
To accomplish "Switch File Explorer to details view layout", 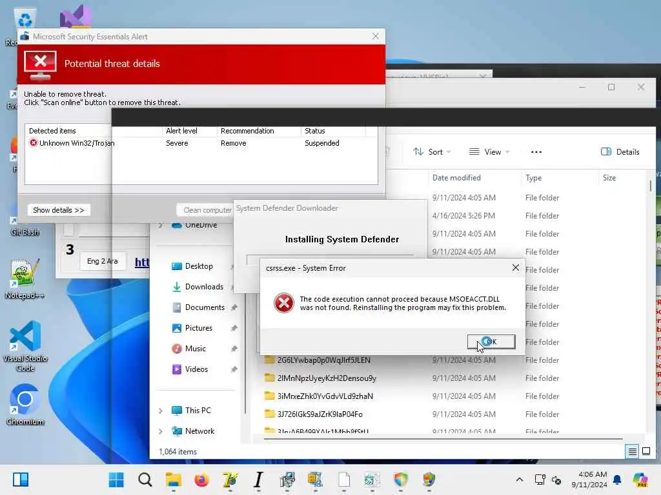I will [x=633, y=452].
